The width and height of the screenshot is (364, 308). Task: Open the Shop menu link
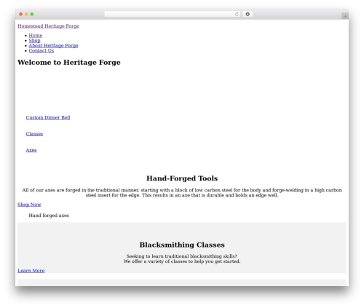pyautogui.click(x=34, y=41)
